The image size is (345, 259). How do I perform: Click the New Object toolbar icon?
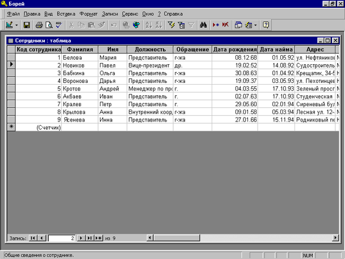(249, 25)
